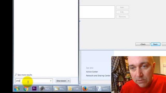Switch to the MATT... taskbar window
Image resolution: width=166 pixels, height=93 pixels.
coord(103,89)
